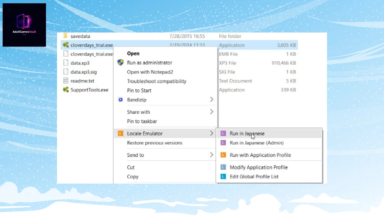Expand the Locale Emulator submenu arrow
The height and width of the screenshot is (216, 384).
(x=211, y=133)
